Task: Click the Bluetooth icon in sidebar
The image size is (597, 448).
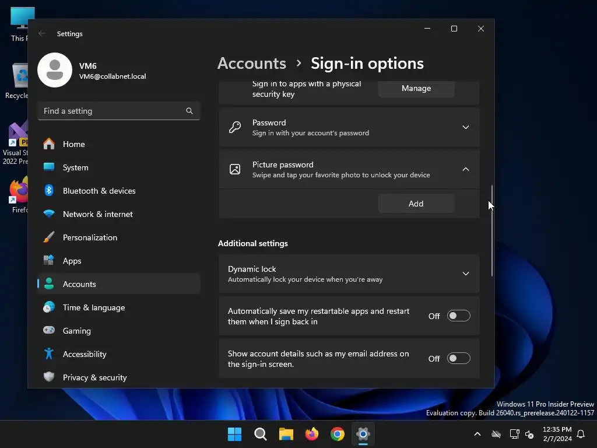Action: click(49, 191)
